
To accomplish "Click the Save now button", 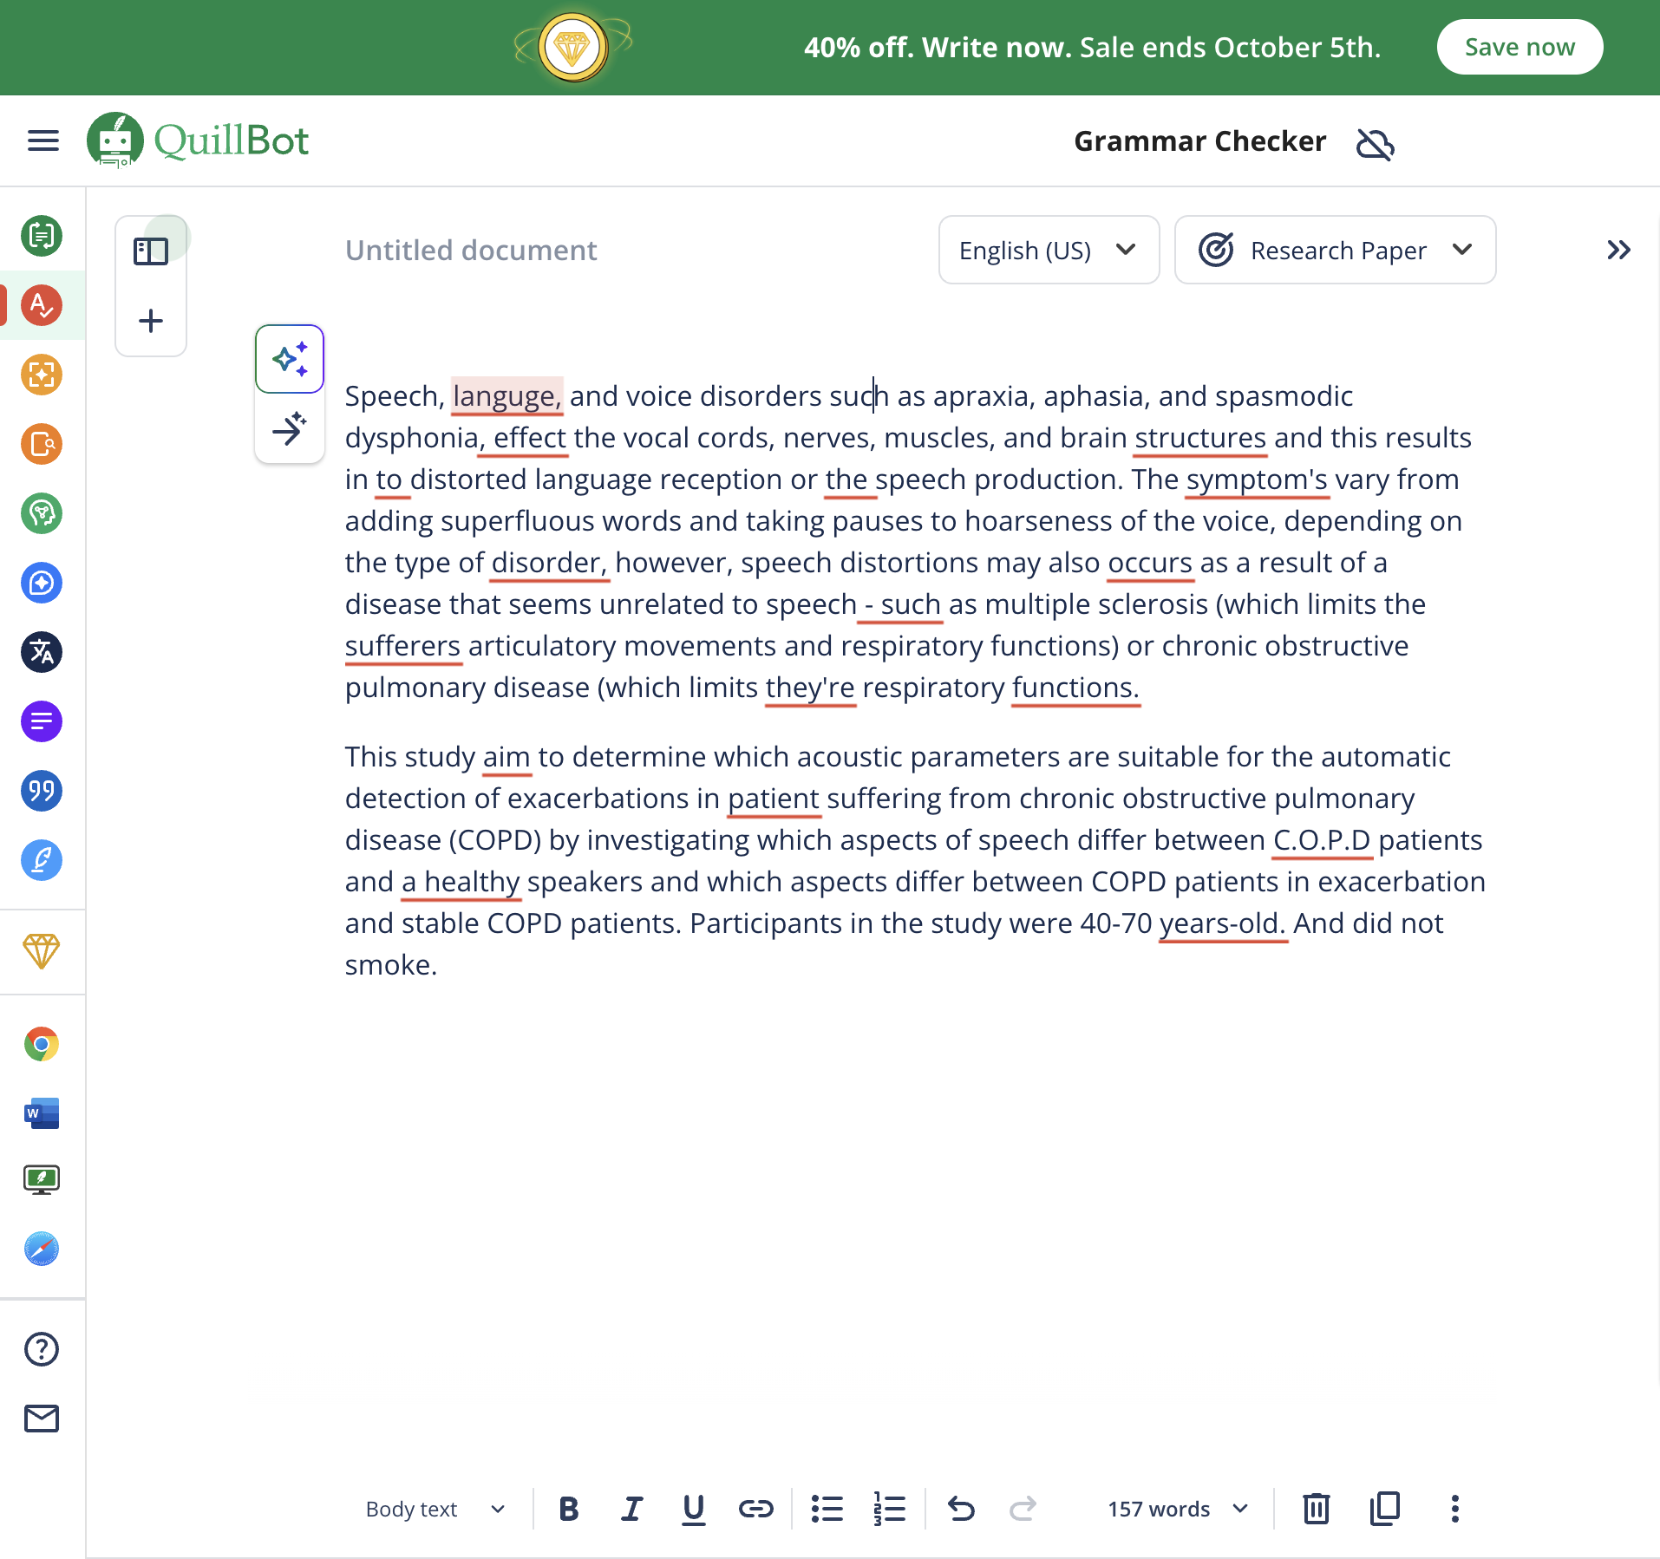I will click(1519, 47).
